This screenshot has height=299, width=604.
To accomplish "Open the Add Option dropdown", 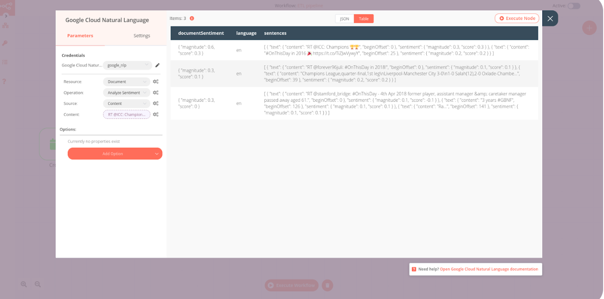I will tap(115, 153).
